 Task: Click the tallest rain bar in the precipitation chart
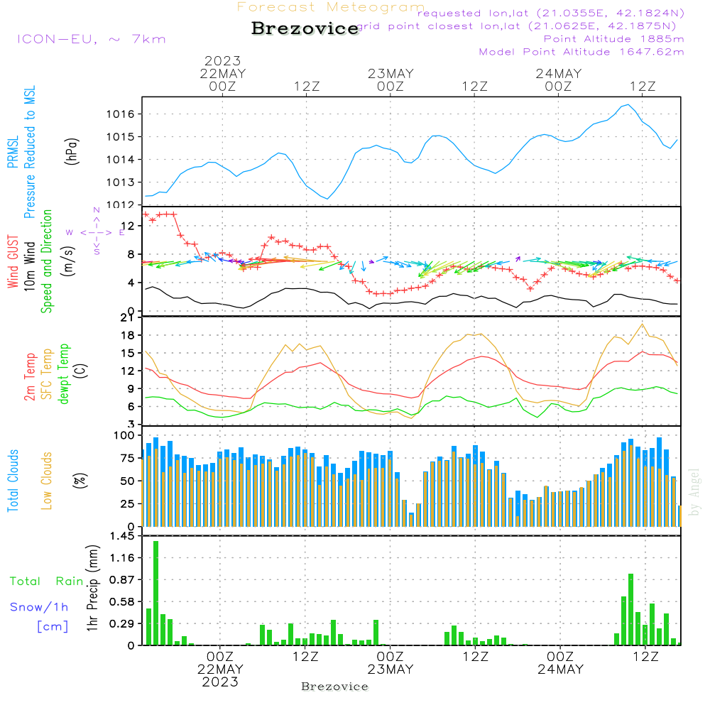coord(155,593)
